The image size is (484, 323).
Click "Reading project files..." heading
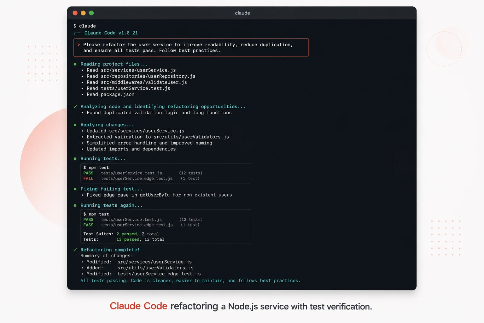(114, 64)
